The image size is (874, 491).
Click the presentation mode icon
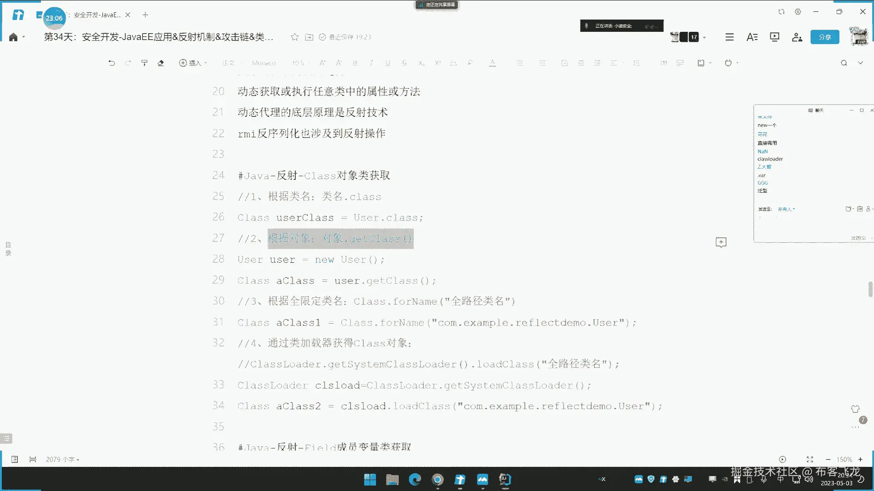774,37
